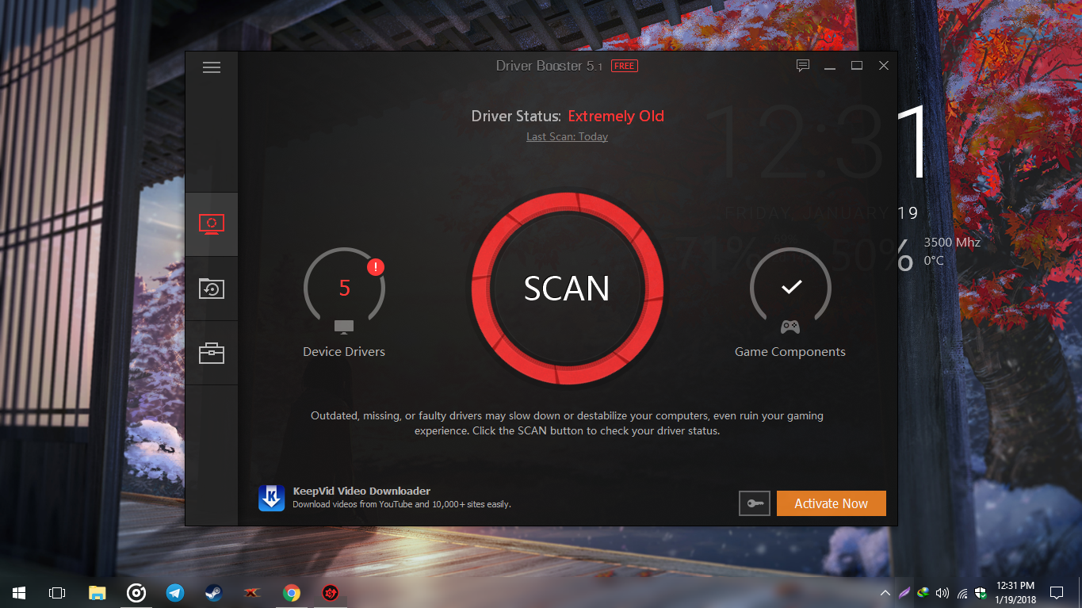
Task: Open the Windows Start menu
Action: tap(19, 592)
